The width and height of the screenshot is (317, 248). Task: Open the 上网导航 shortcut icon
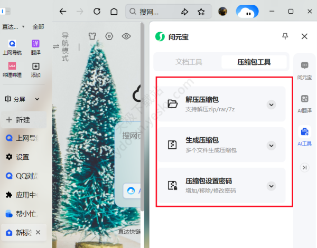point(12,44)
